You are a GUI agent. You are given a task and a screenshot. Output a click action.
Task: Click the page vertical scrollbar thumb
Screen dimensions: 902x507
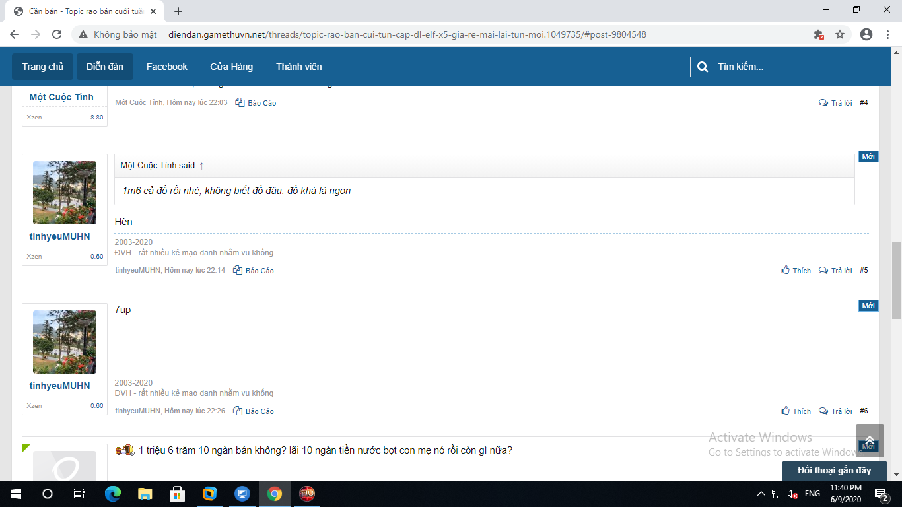tap(896, 271)
